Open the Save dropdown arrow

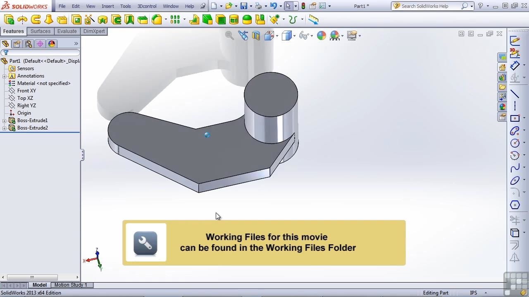coord(251,6)
